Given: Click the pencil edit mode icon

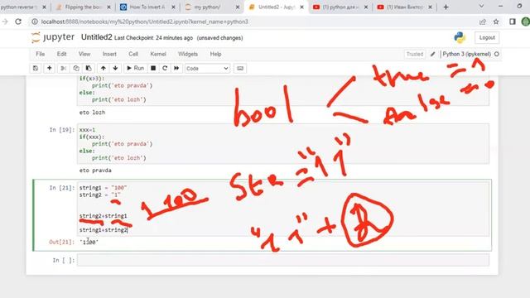Looking at the screenshot, I should (x=432, y=54).
